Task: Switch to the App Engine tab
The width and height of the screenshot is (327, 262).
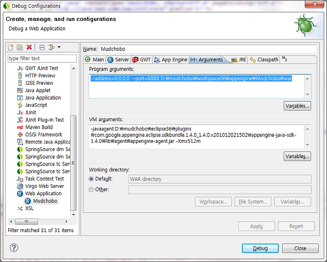Action: click(x=171, y=60)
